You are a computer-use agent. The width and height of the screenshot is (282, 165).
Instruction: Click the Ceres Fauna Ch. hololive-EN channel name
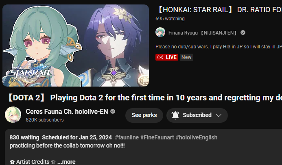pyautogui.click(x=67, y=111)
